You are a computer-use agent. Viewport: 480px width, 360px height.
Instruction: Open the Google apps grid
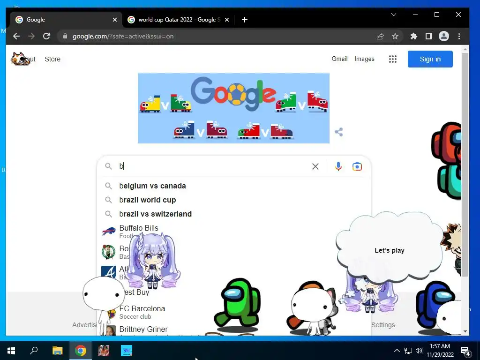(393, 59)
